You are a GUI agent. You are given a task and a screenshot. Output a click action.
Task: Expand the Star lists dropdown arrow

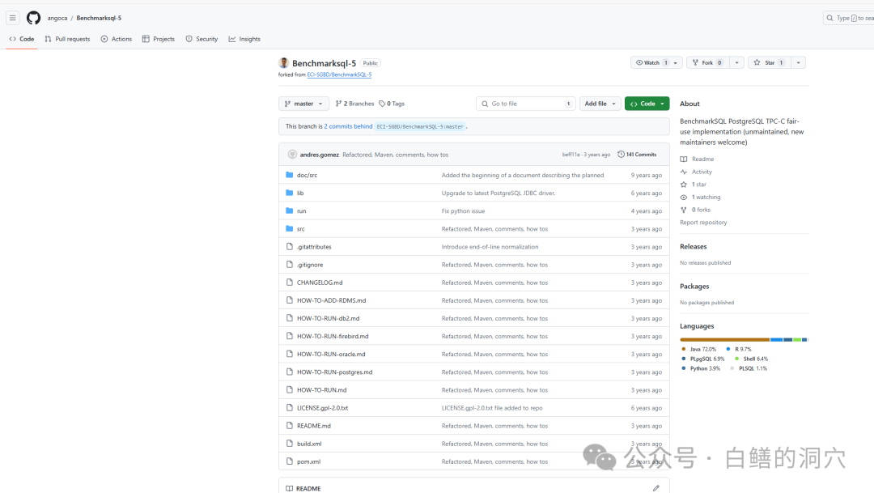(x=799, y=62)
